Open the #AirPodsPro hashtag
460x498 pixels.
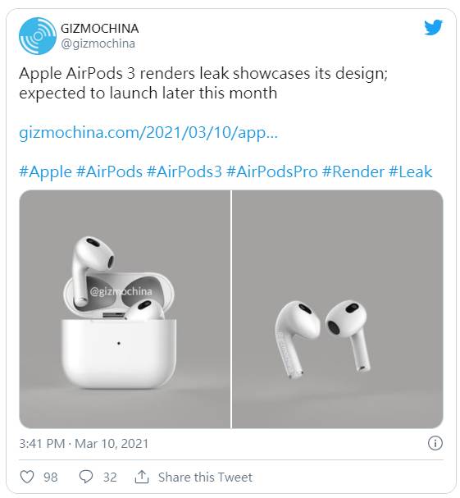pos(272,171)
